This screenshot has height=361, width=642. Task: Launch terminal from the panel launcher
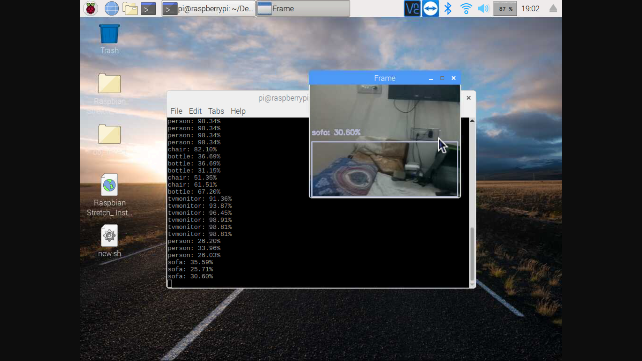(148, 9)
